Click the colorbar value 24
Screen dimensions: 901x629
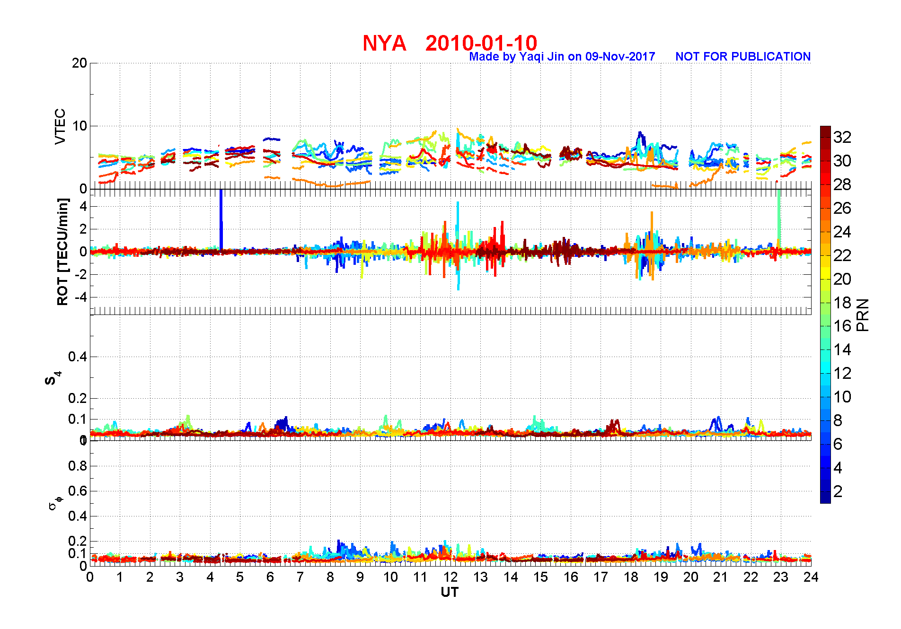coord(842,232)
